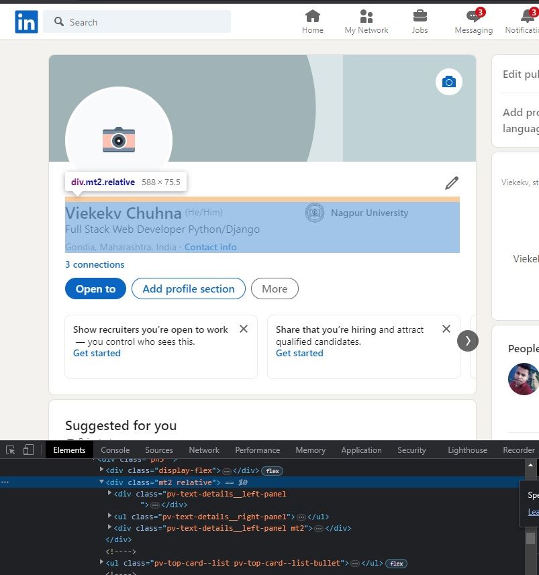
Task: Click the Open to button
Action: click(95, 289)
